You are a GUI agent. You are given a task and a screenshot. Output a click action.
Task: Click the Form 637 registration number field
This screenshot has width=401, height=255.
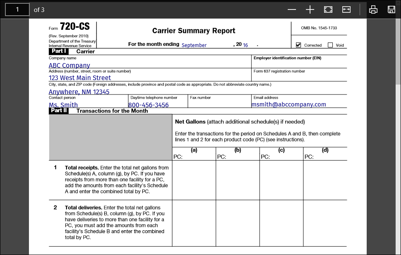pyautogui.click(x=299, y=77)
